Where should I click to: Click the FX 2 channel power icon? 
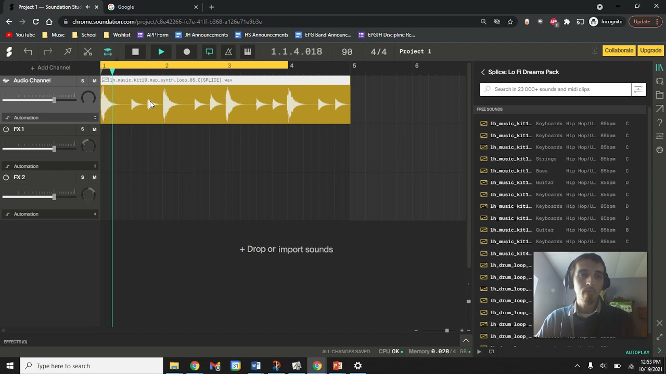6,177
